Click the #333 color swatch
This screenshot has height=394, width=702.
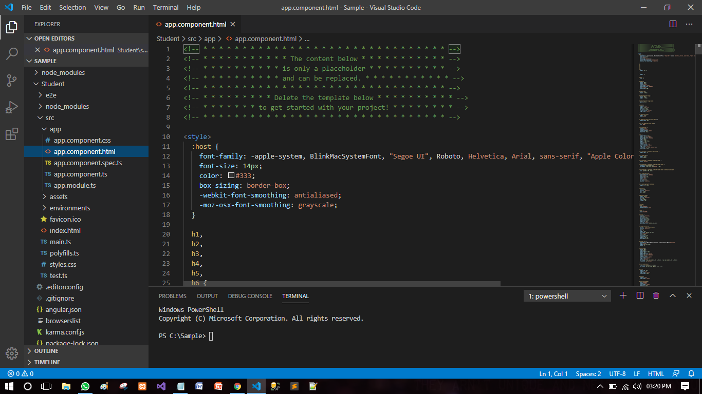(231, 175)
